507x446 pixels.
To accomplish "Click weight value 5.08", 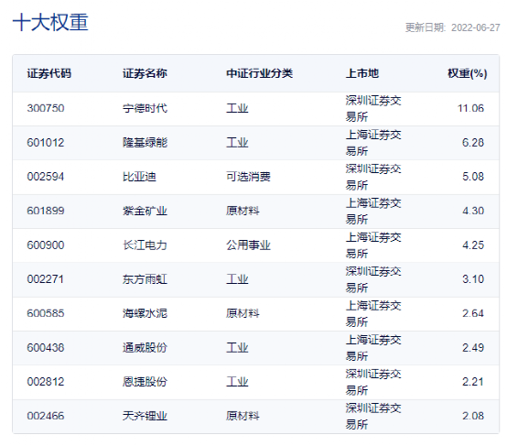I will [x=473, y=177].
